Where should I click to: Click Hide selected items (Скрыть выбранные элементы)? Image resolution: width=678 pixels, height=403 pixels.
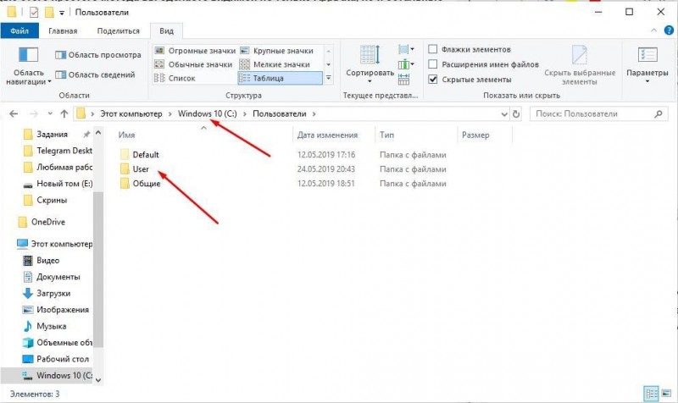click(580, 65)
